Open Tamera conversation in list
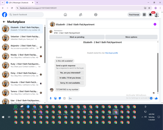Viewport: 163px width, 130px height. click(x=22, y=93)
